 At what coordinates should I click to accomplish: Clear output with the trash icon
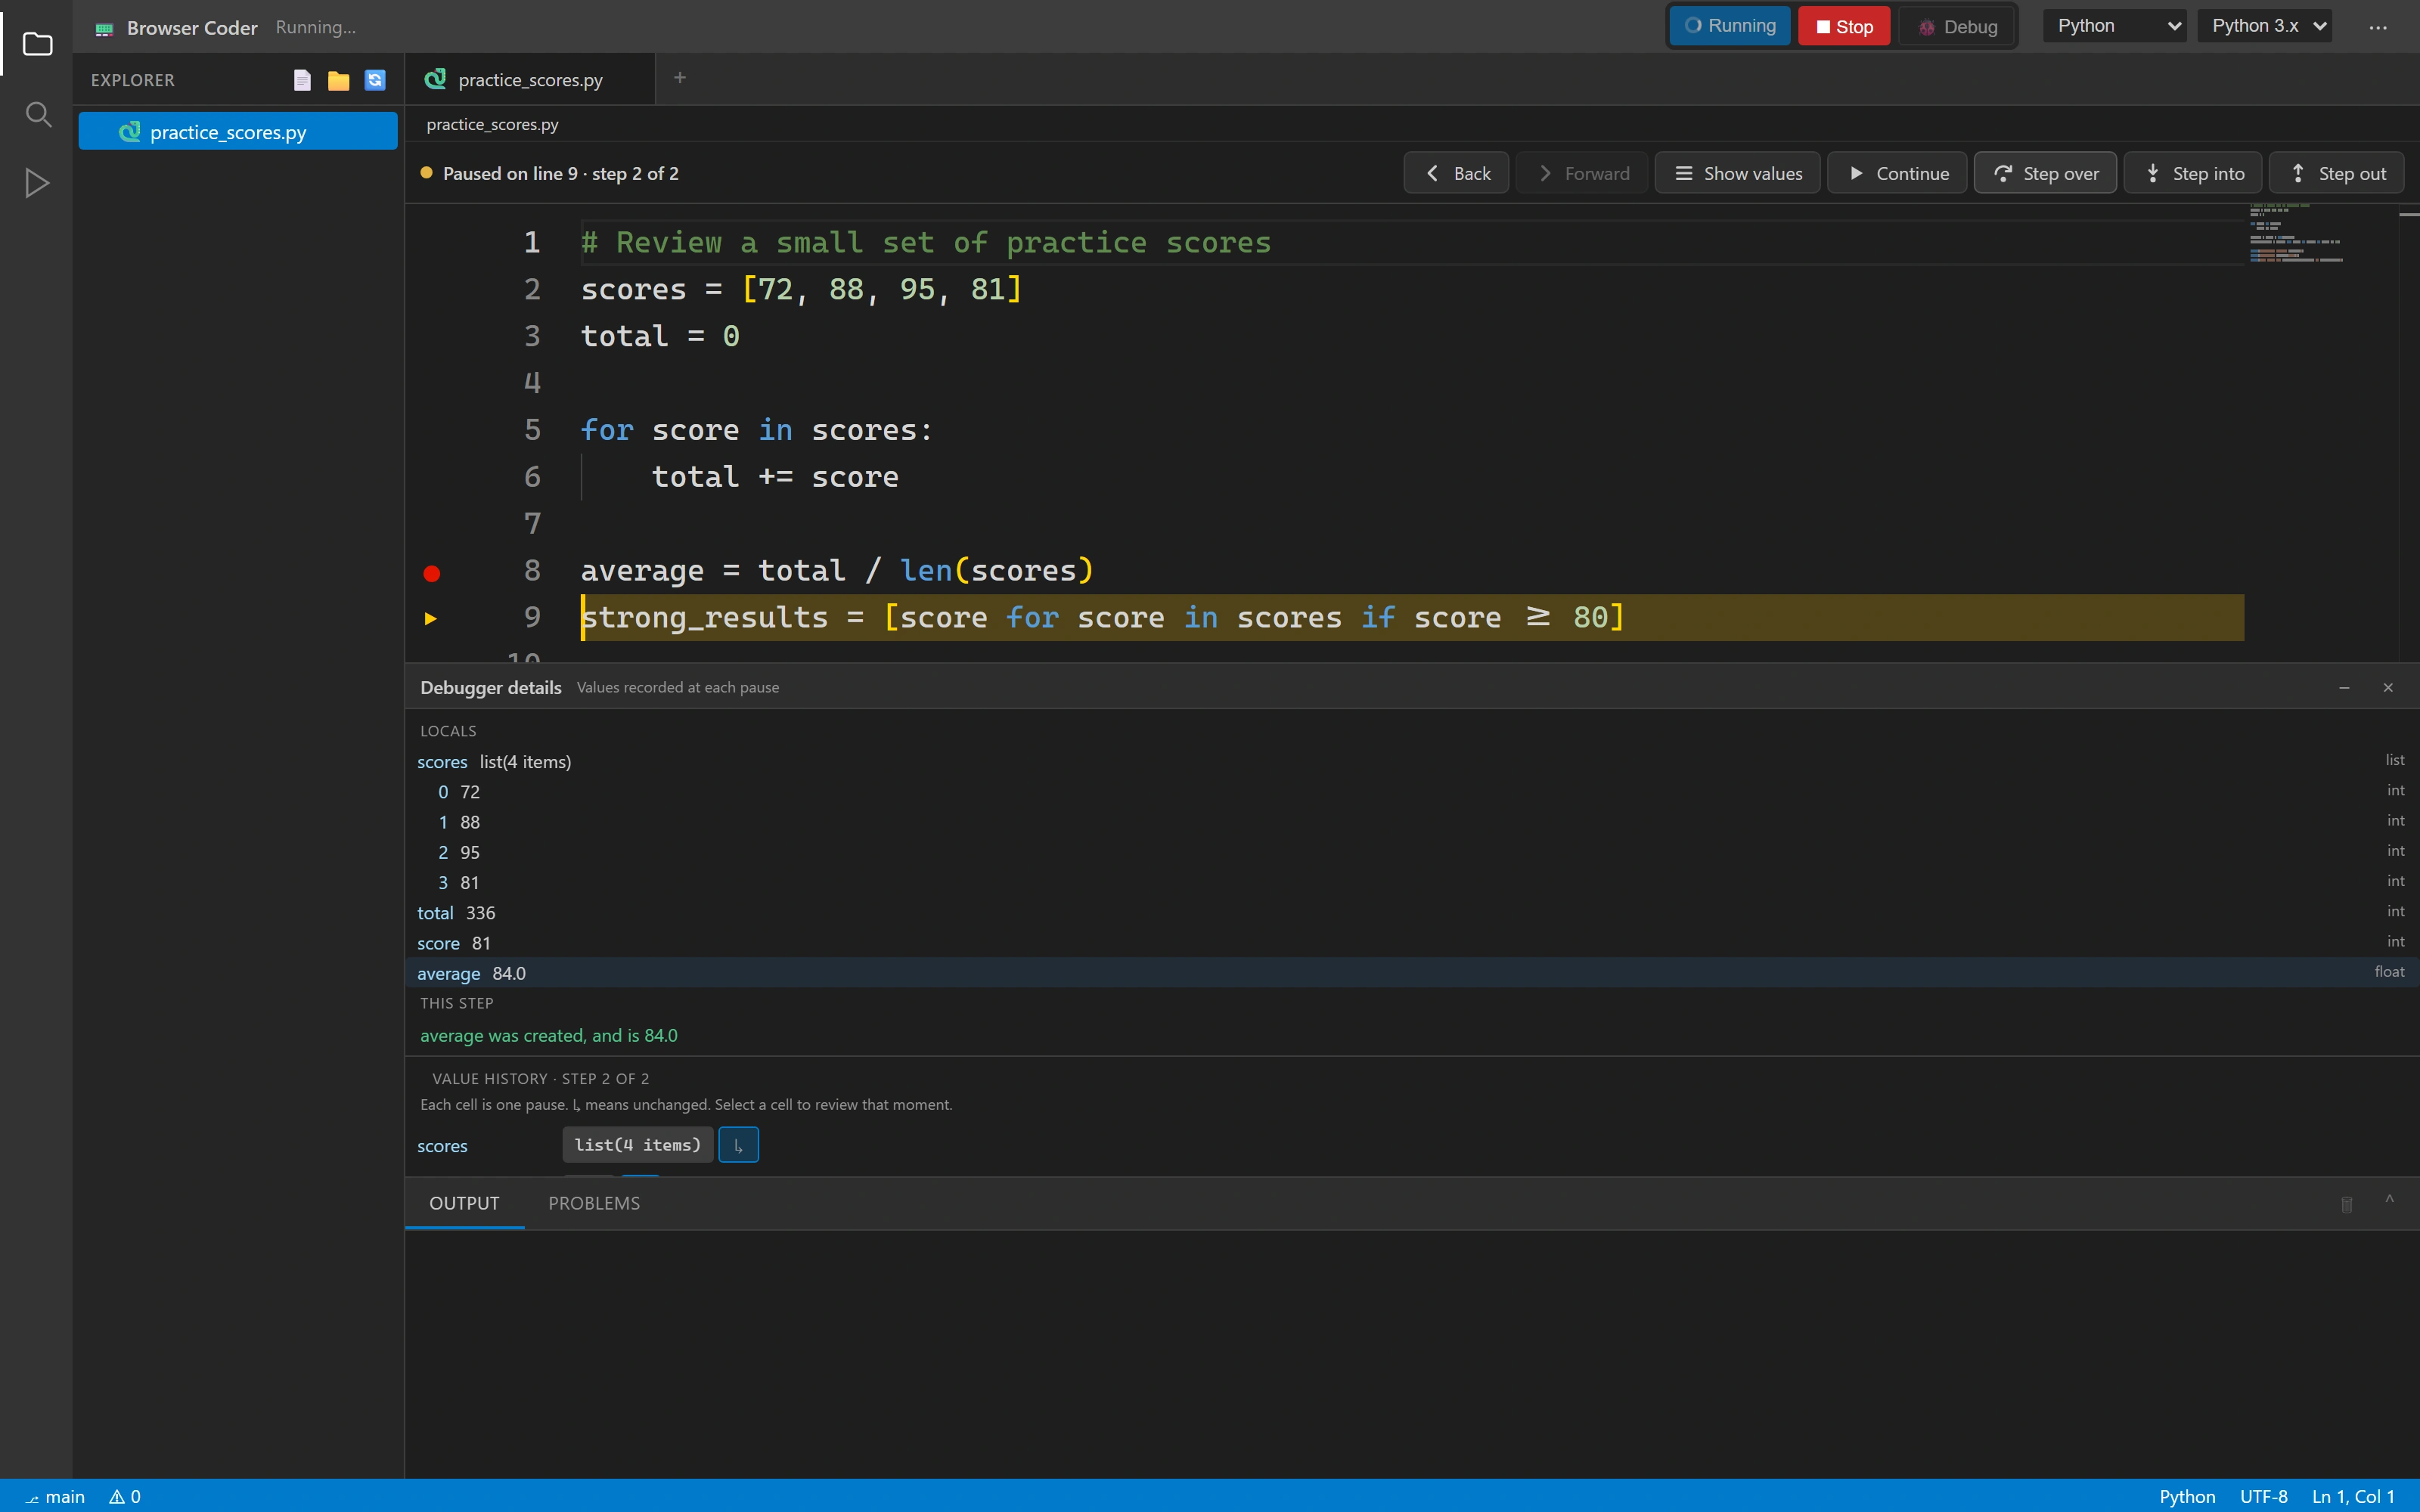point(2347,1204)
